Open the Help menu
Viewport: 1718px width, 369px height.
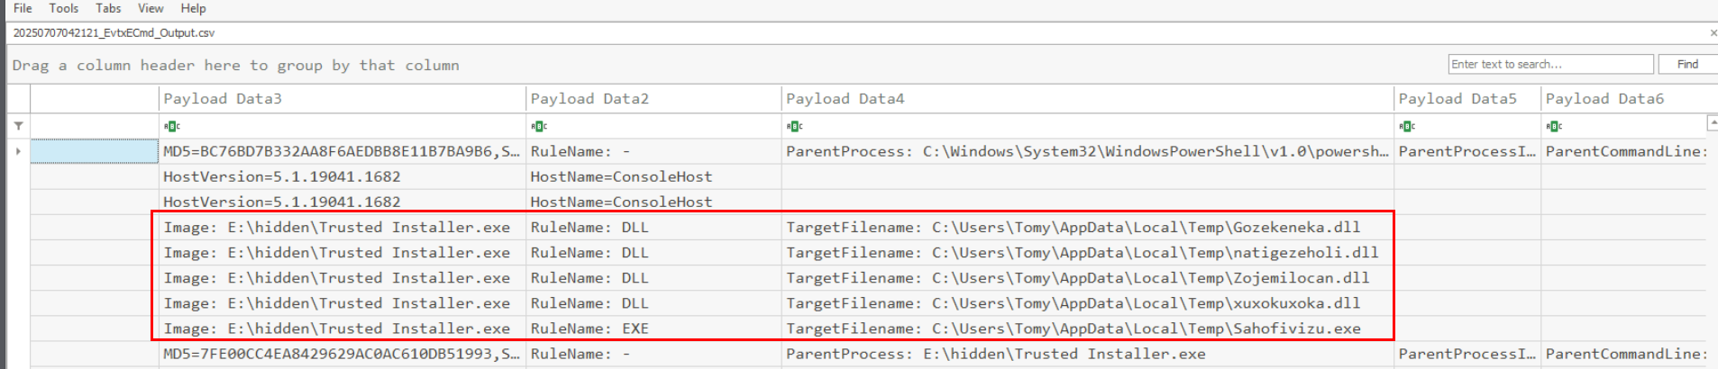[193, 8]
